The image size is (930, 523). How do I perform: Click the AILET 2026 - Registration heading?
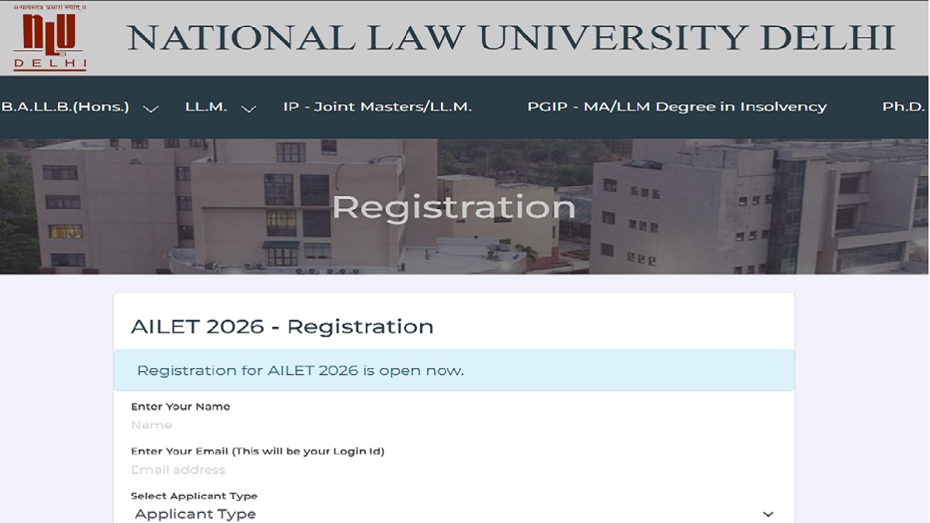click(x=282, y=326)
